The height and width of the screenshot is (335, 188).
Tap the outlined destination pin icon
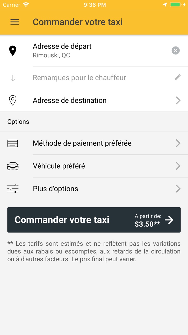point(13,100)
